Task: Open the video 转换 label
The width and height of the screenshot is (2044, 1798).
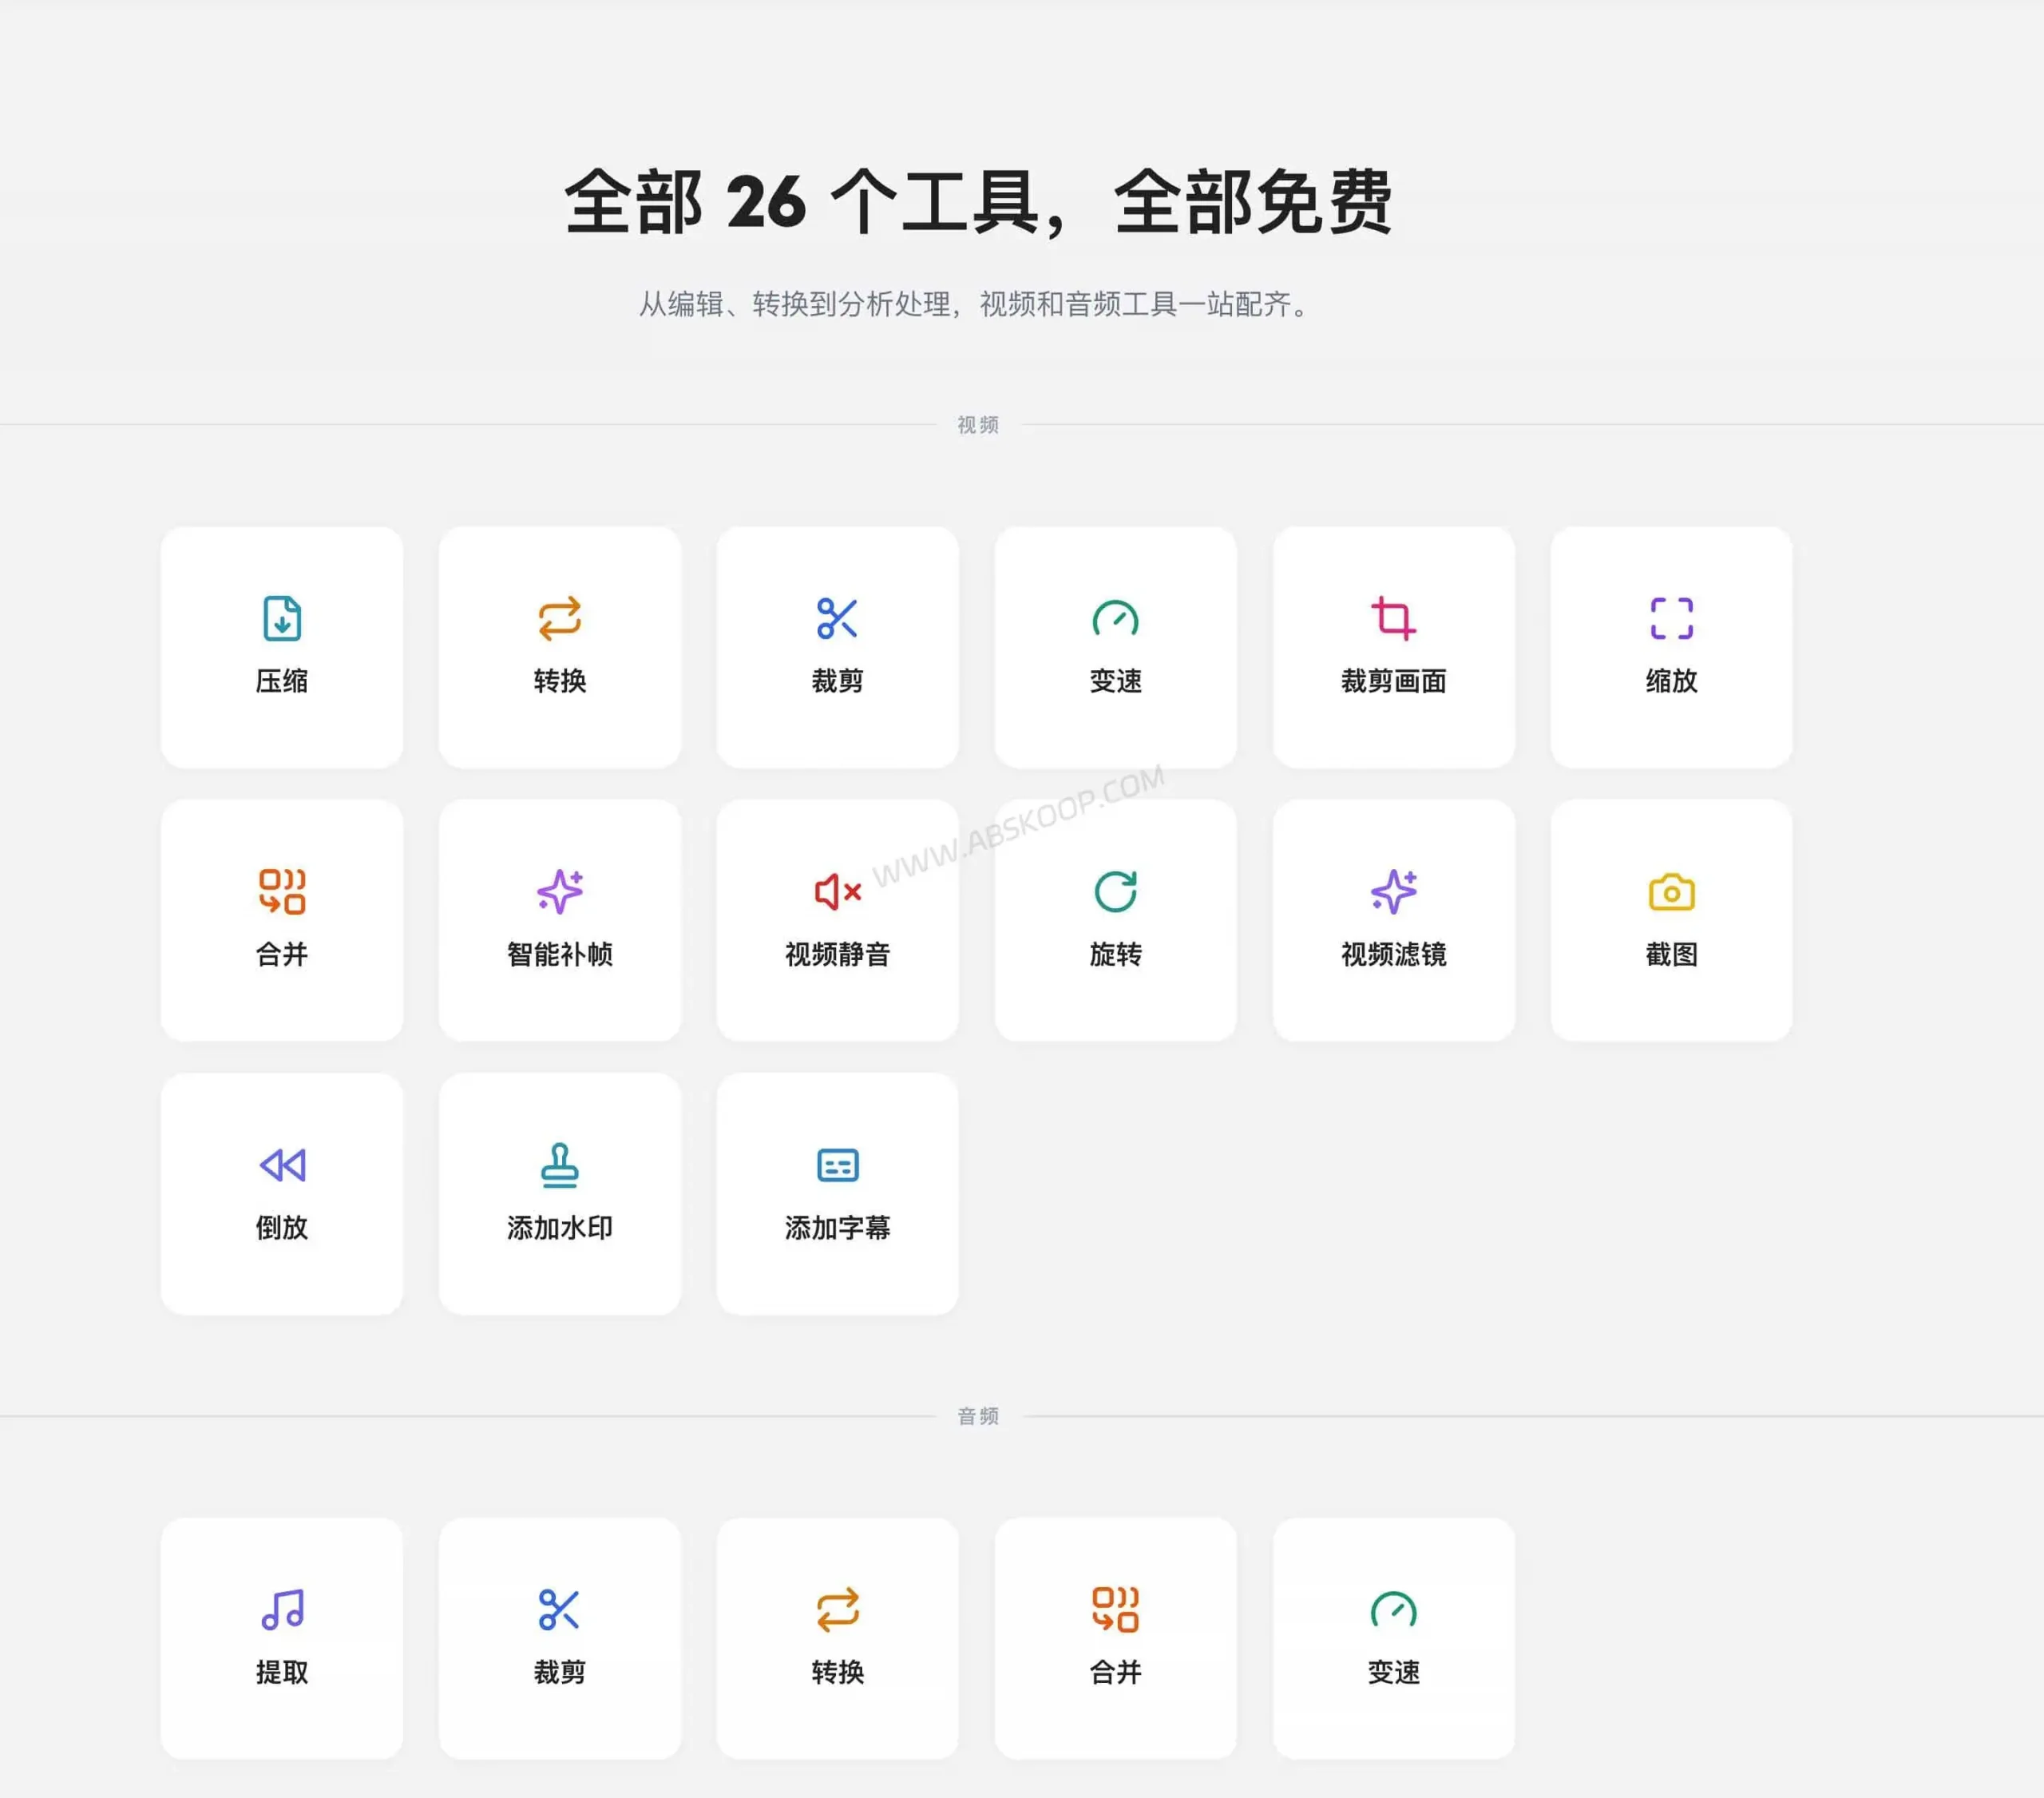Action: pyautogui.click(x=560, y=681)
